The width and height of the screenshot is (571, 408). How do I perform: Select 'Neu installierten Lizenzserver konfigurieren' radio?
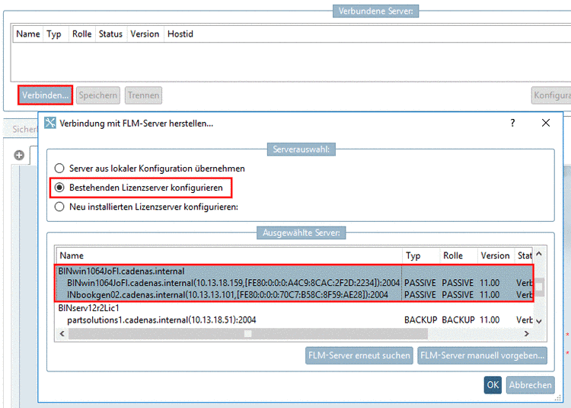coord(146,207)
